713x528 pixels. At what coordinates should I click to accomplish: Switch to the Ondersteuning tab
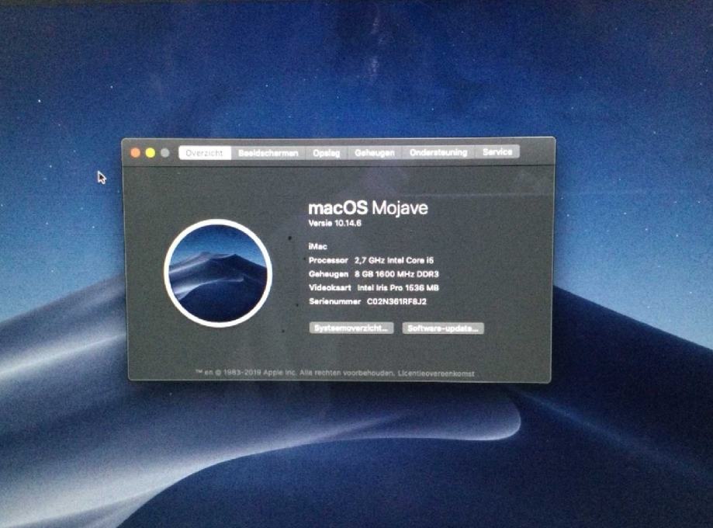pos(438,152)
